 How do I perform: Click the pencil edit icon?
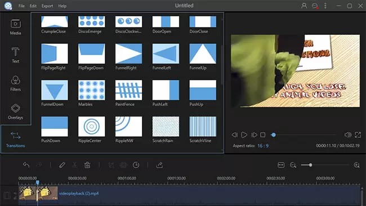coord(62,165)
